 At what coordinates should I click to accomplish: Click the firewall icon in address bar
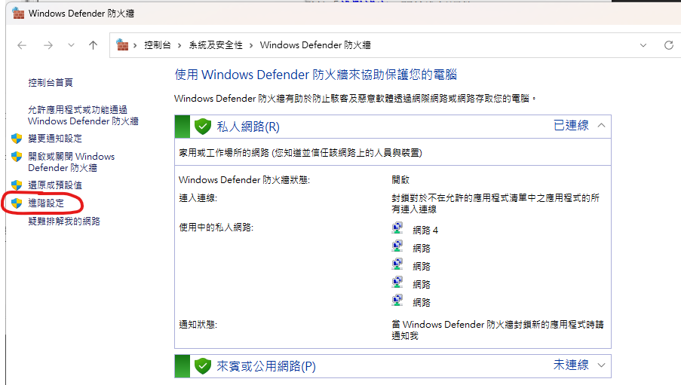coord(123,45)
